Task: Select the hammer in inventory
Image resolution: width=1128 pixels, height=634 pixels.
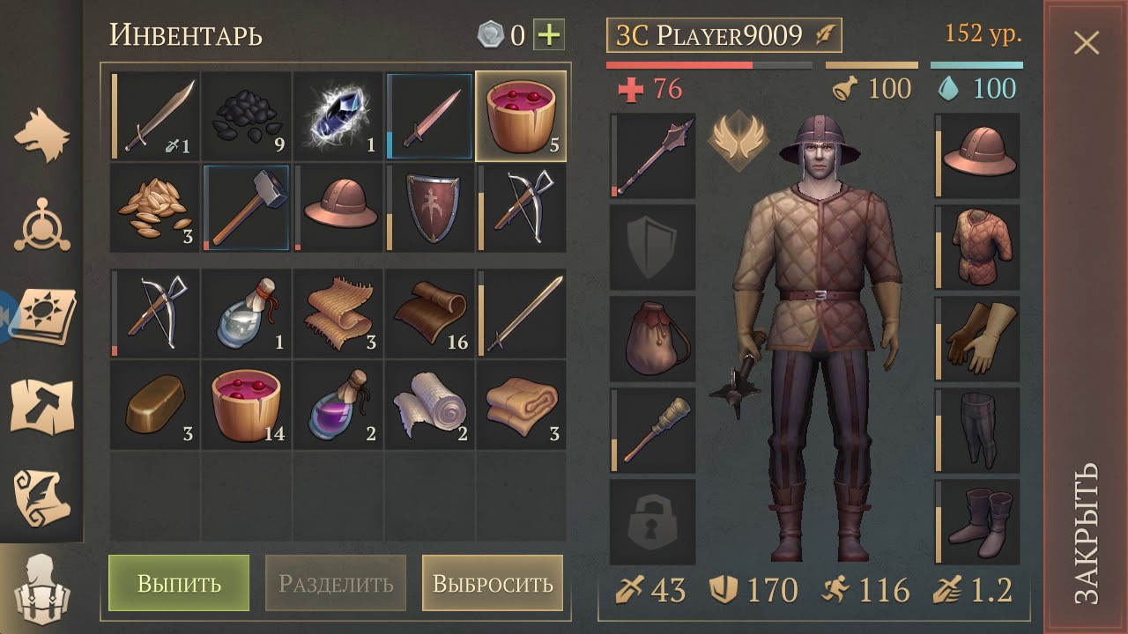Action: point(246,208)
